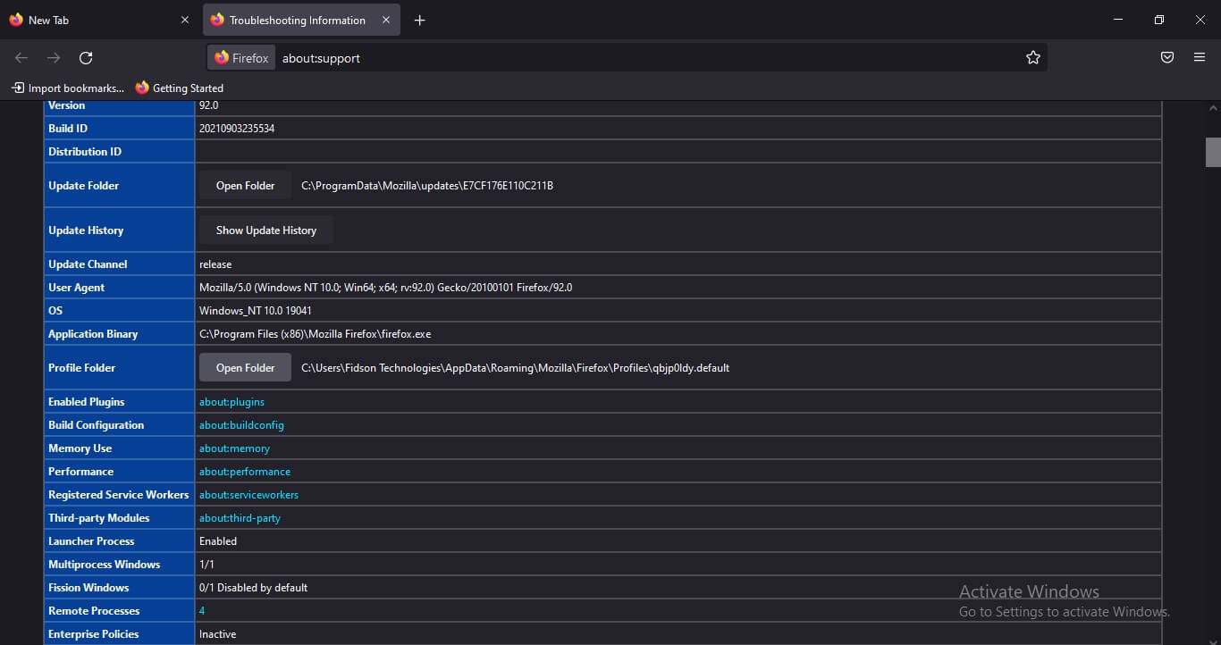Close the Troubleshooting Information tab
The width and height of the screenshot is (1221, 645).
(x=386, y=20)
